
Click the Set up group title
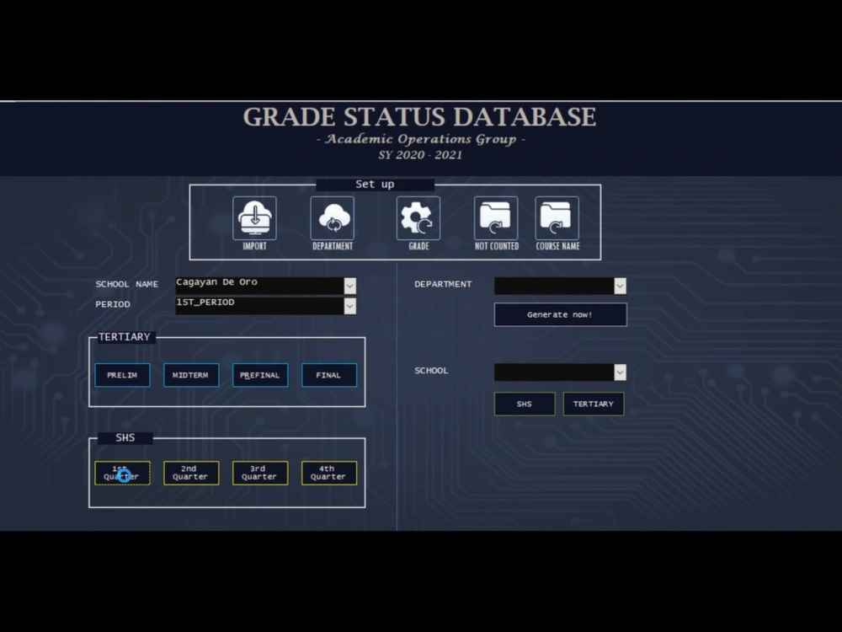(375, 185)
